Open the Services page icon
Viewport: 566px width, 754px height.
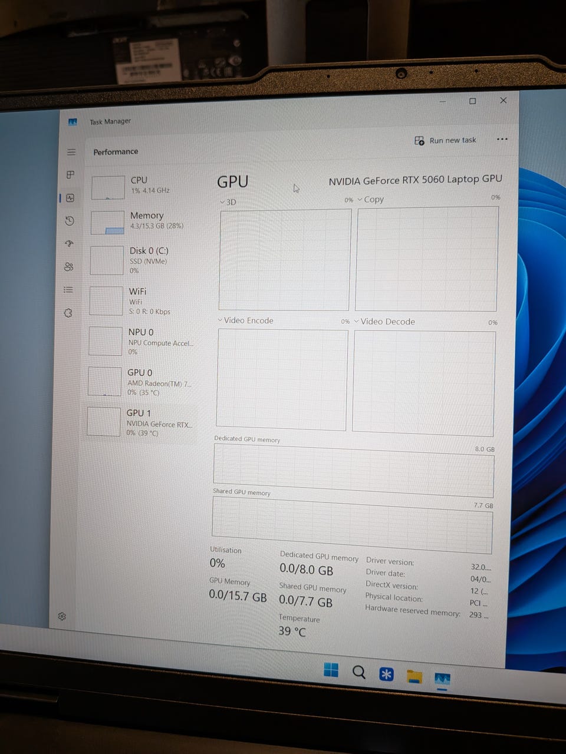[68, 313]
